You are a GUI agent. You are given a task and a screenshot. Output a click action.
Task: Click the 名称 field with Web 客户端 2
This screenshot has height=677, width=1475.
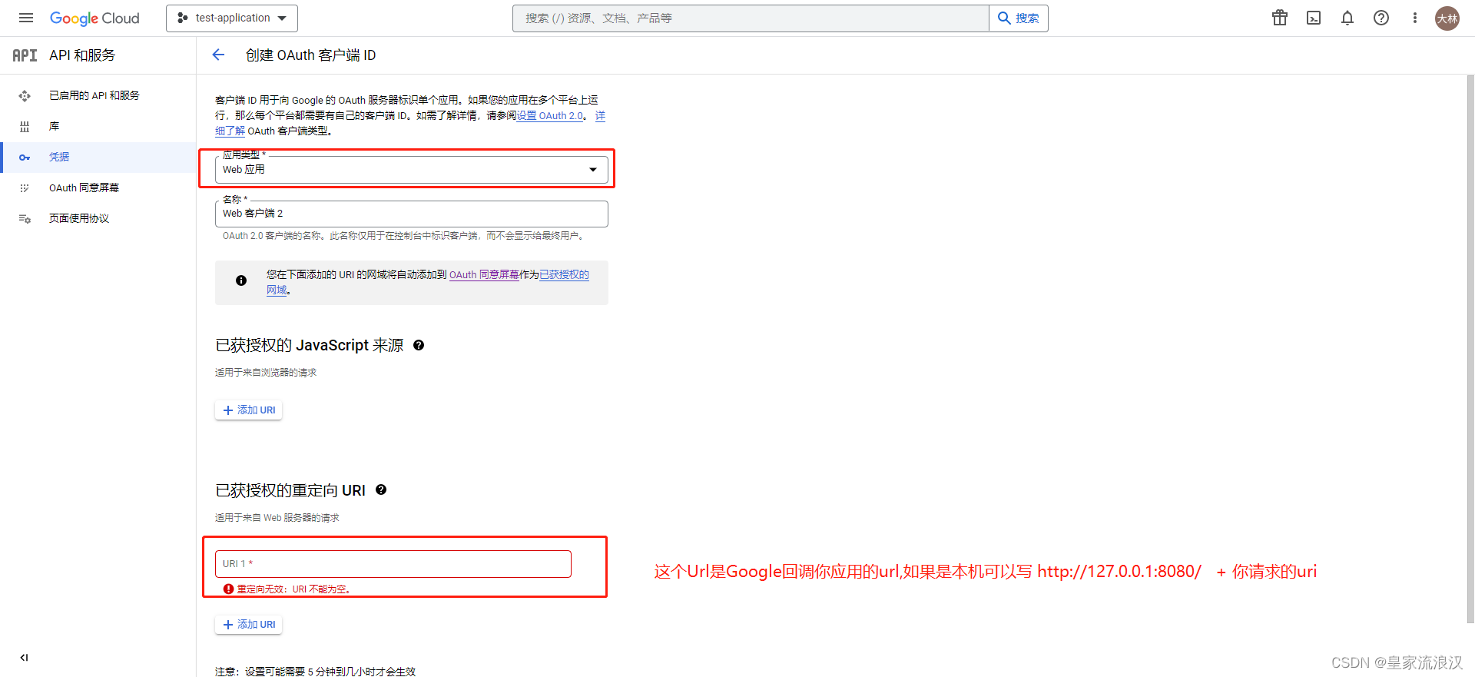(x=411, y=214)
